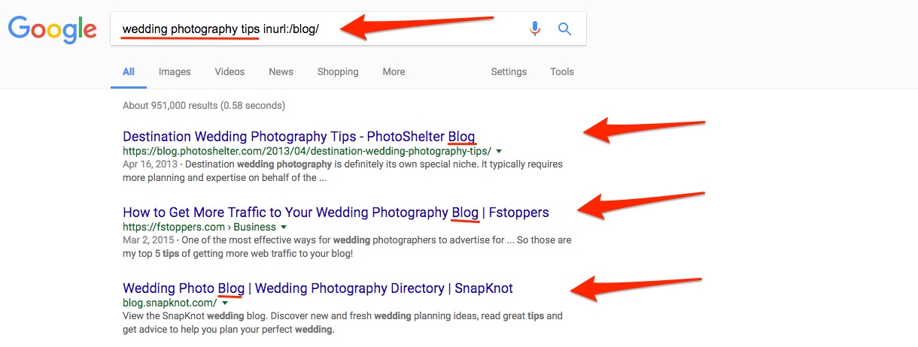
Task: Open the Shopping results tab
Action: [x=338, y=72]
